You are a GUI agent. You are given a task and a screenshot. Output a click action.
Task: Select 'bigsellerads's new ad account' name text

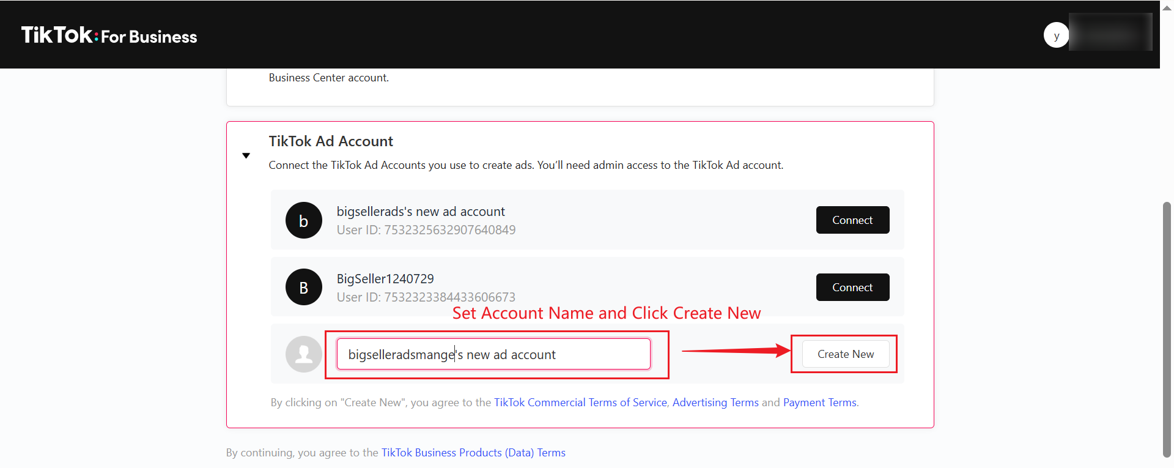(421, 212)
